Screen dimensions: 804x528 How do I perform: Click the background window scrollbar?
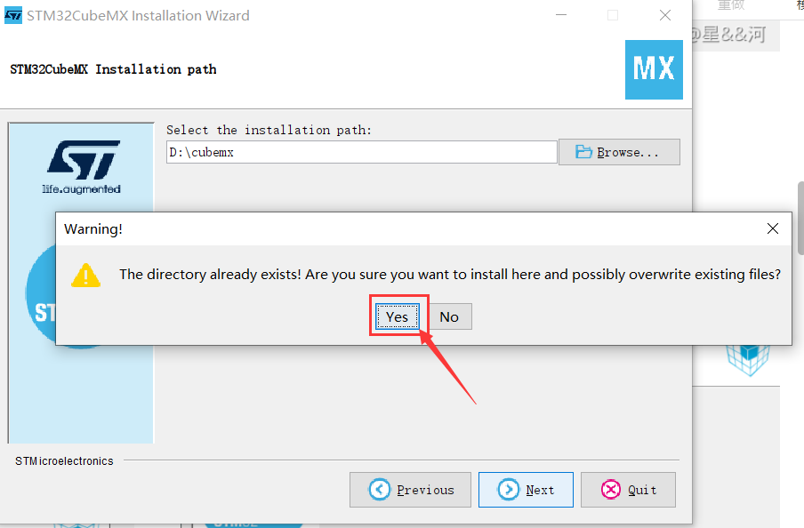pos(800,218)
